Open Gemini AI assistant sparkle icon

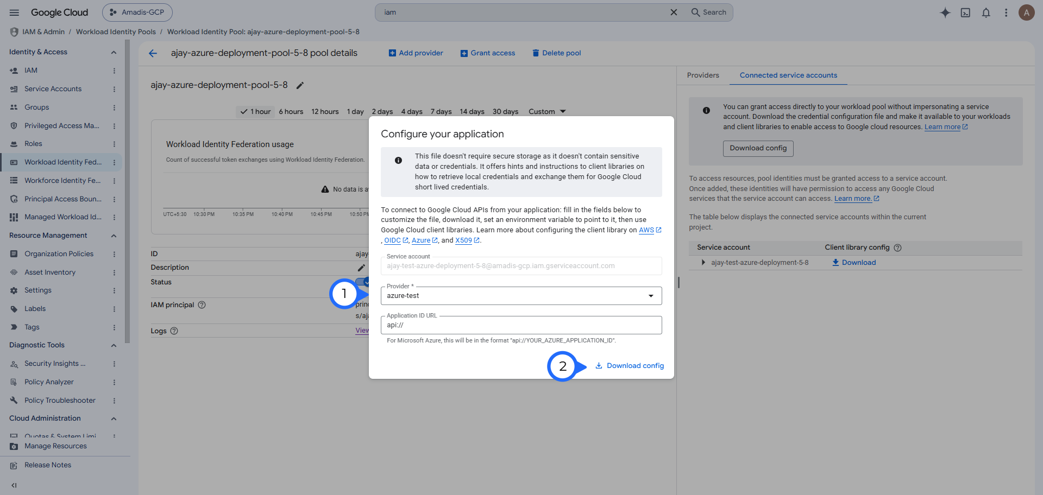945,12
